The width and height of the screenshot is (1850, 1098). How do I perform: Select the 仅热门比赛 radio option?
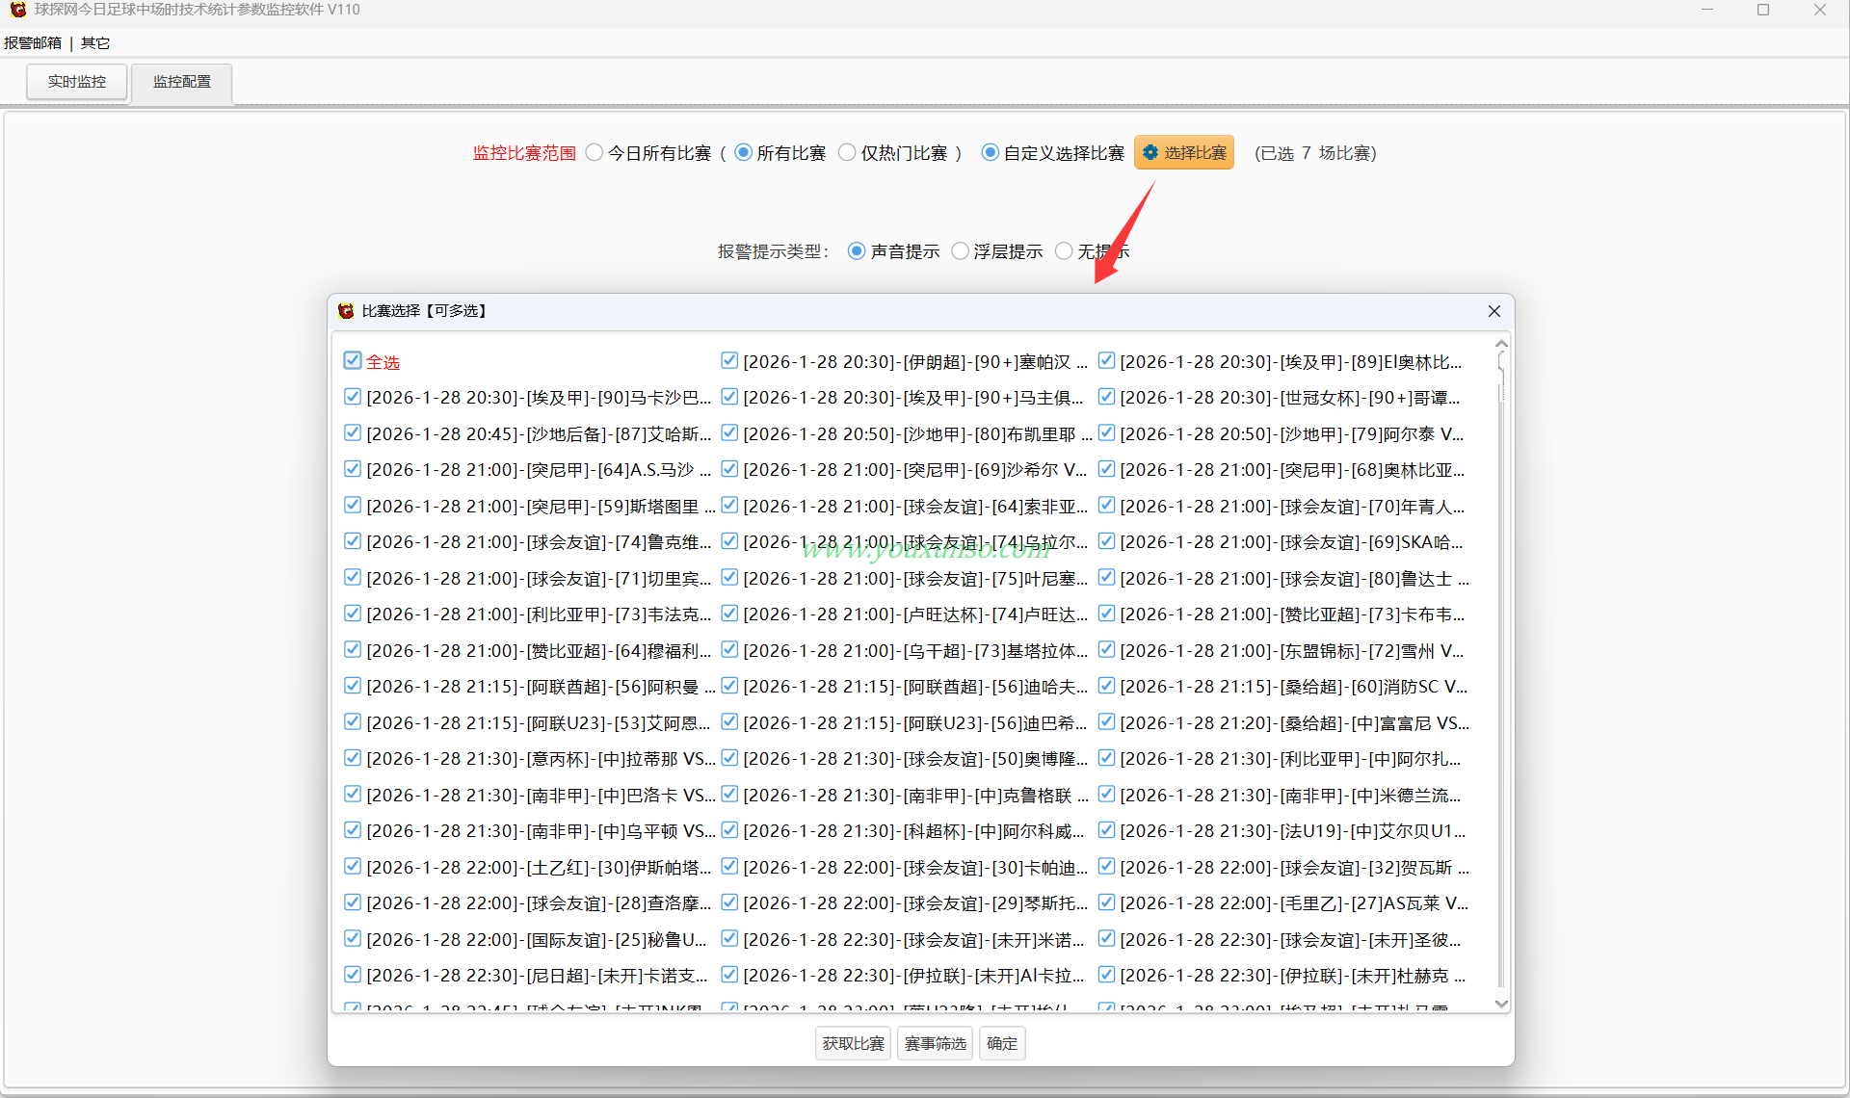point(847,153)
